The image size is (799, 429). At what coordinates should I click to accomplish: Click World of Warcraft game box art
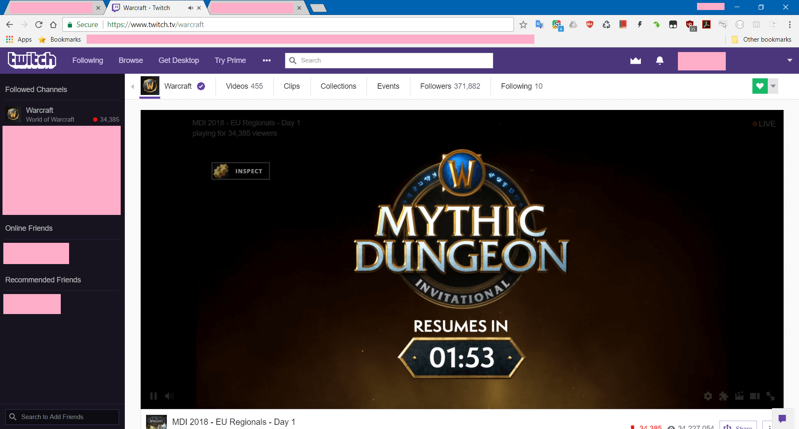(x=156, y=422)
